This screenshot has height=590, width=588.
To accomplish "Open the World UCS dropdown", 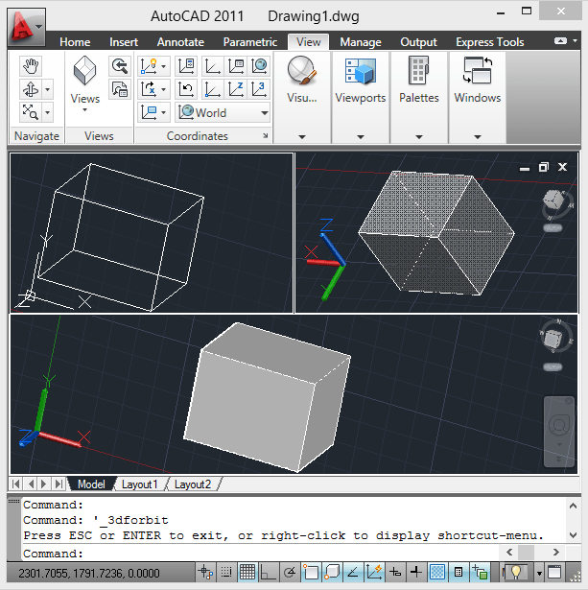I will (223, 112).
